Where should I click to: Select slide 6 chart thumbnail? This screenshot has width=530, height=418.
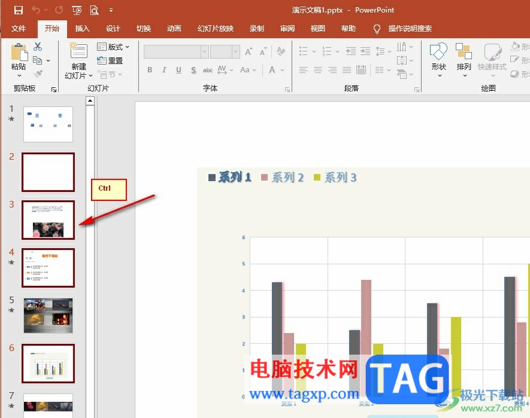48,364
